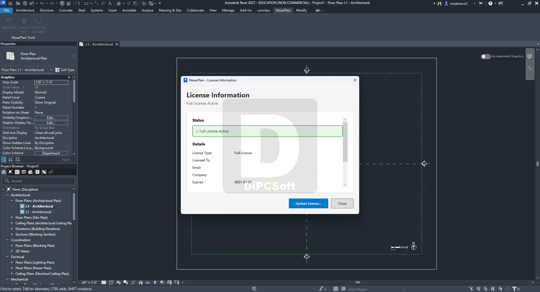
Task: Open the Floor Plan: L1 - Architectural instance dropdown
Action: (51, 70)
